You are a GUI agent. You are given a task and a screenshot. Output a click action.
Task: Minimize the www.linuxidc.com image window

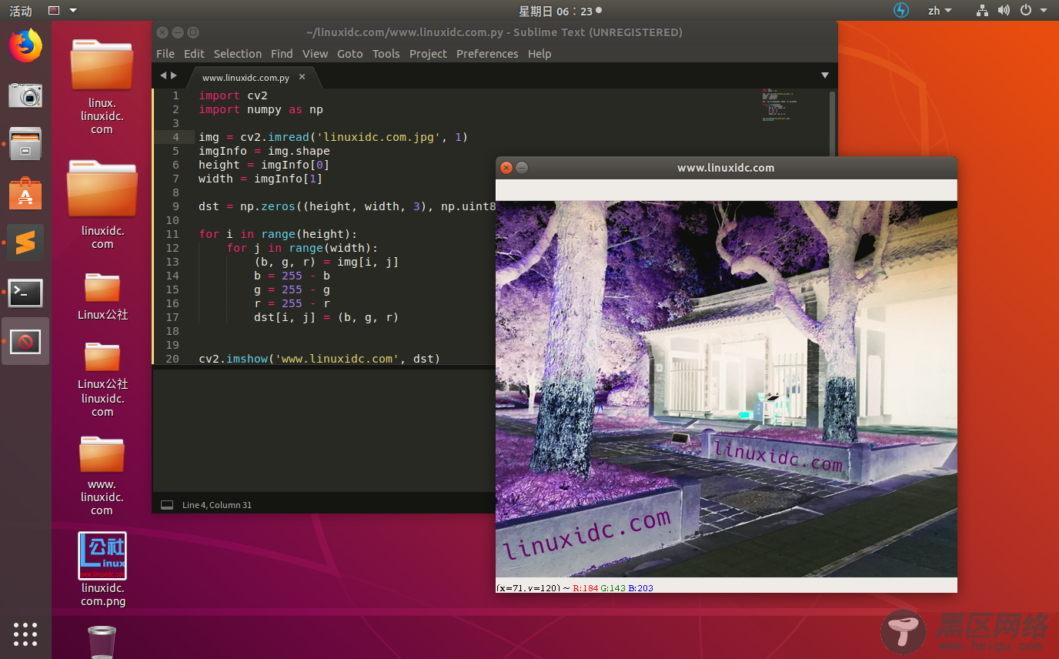point(522,167)
